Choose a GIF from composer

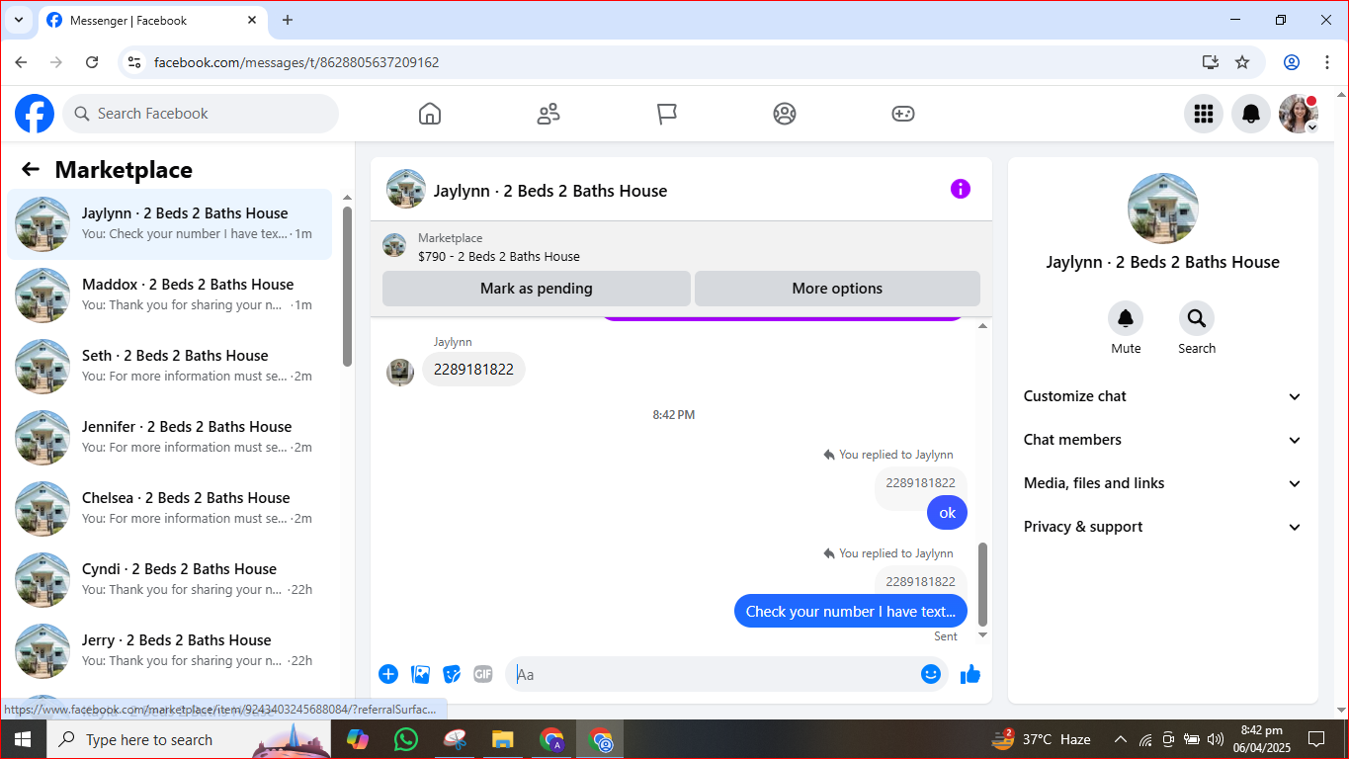pos(483,674)
